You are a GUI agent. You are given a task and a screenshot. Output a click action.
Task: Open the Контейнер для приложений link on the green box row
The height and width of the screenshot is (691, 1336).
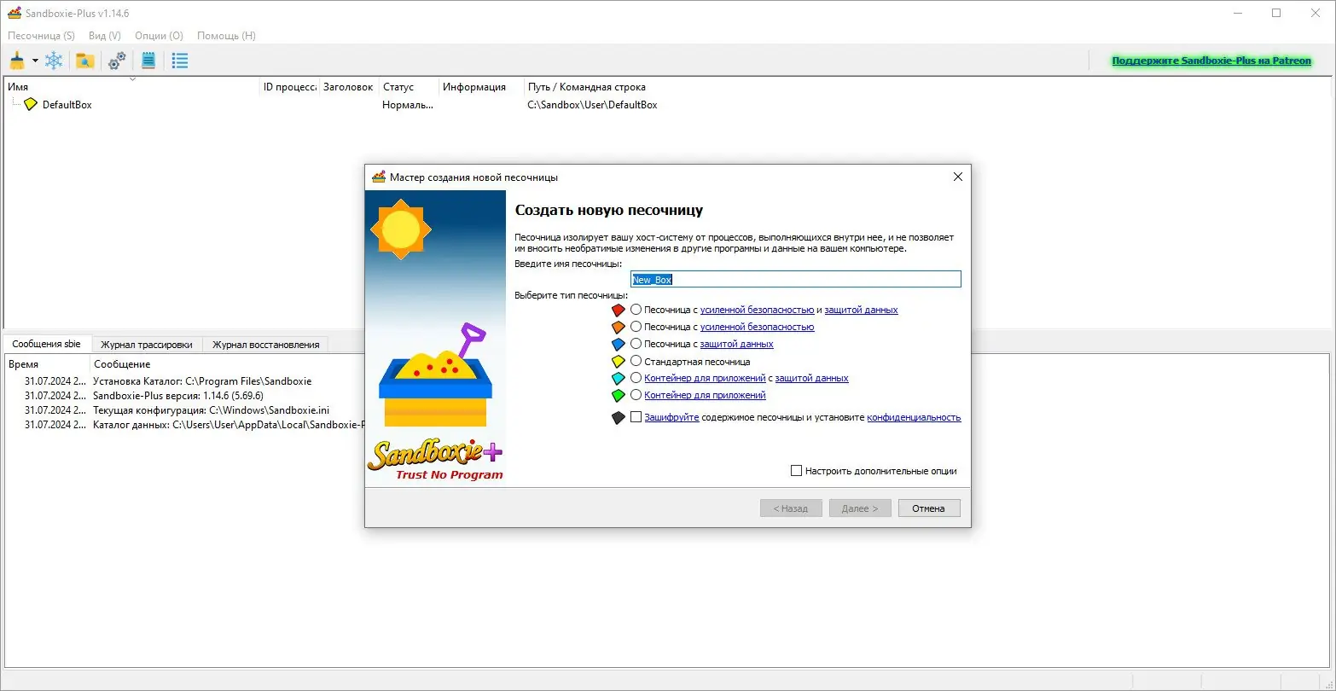point(705,395)
